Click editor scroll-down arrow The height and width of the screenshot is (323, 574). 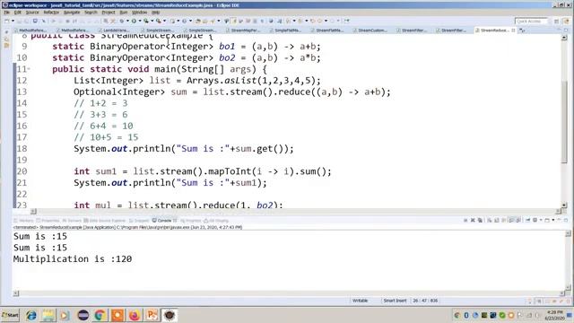coord(564,205)
